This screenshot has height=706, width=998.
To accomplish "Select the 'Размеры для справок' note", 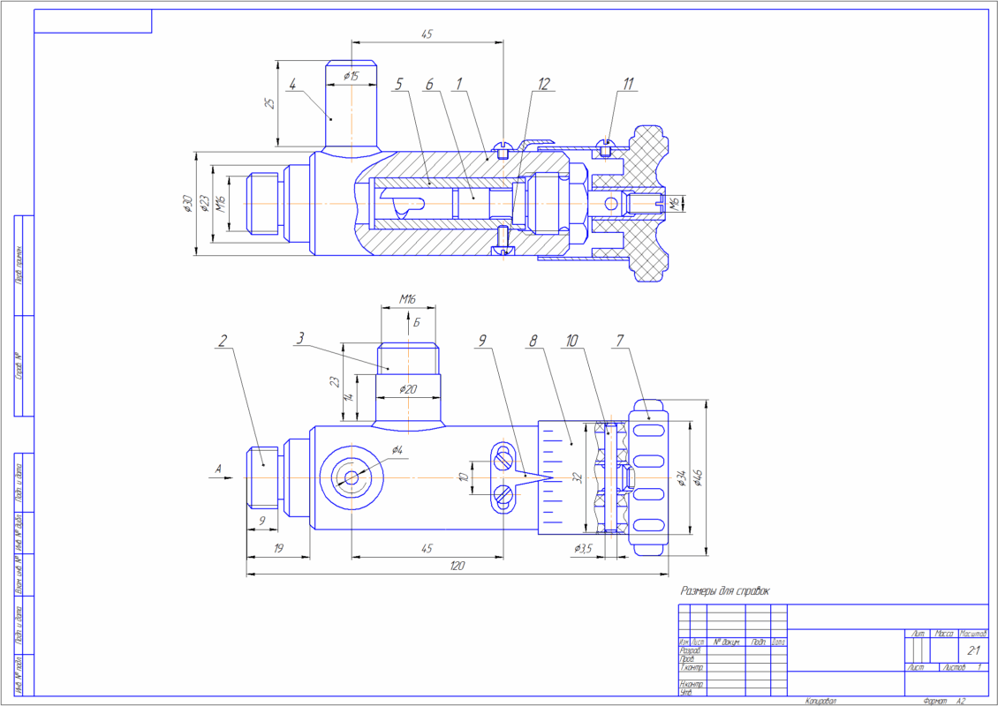I will pyautogui.click(x=725, y=590).
